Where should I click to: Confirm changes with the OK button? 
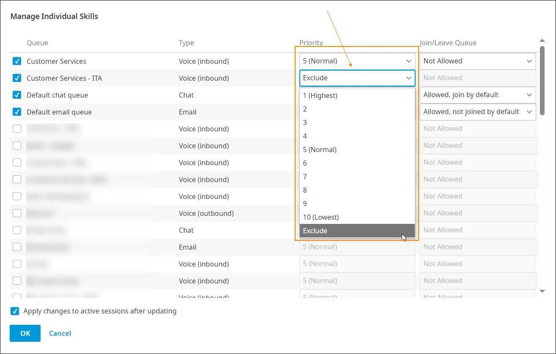coord(25,333)
